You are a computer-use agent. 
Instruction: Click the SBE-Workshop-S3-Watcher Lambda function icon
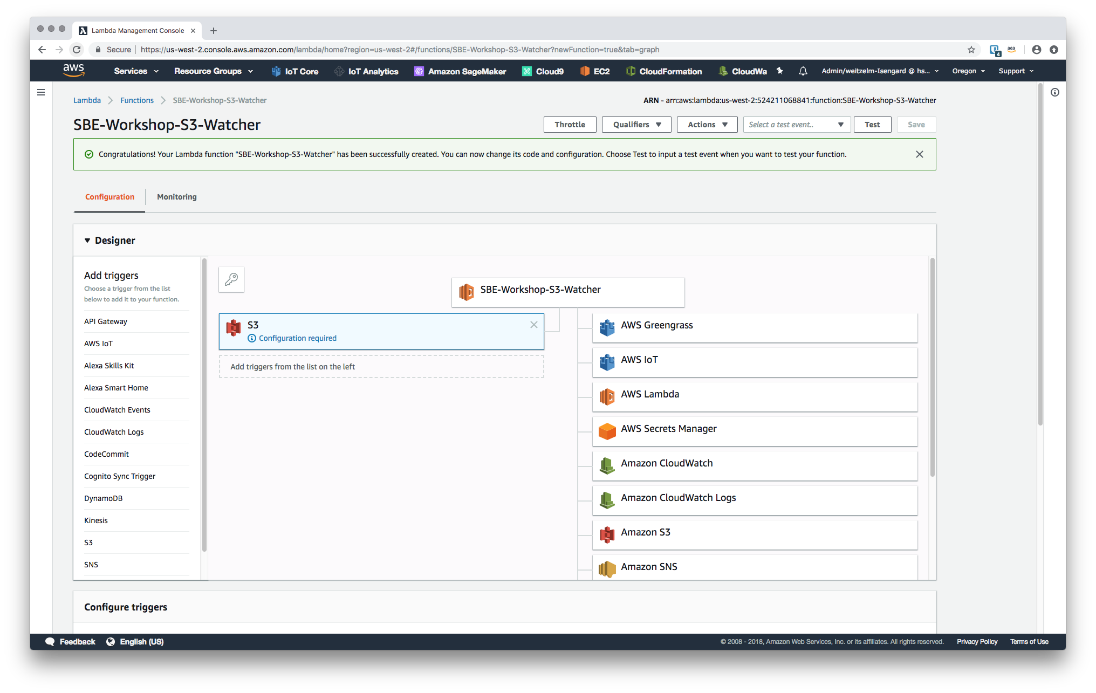coord(467,291)
